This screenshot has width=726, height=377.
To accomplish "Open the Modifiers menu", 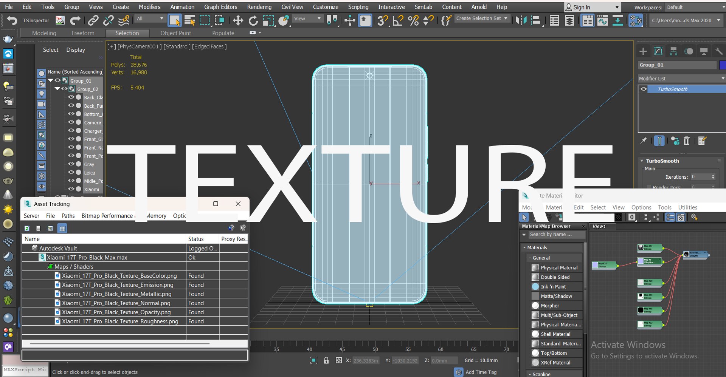I will point(149,7).
